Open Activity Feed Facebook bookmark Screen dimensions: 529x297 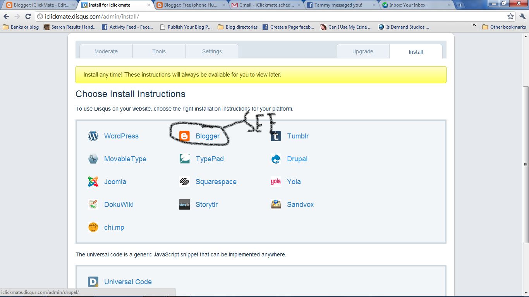(x=127, y=27)
